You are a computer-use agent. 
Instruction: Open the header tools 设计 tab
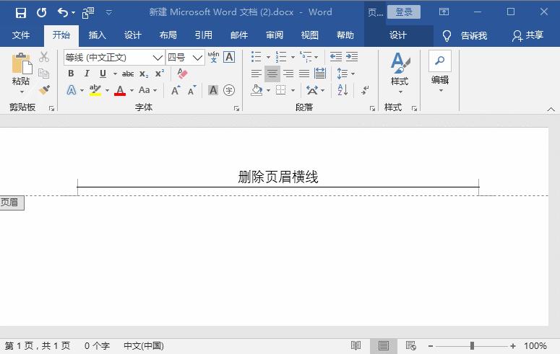pyautogui.click(x=398, y=35)
